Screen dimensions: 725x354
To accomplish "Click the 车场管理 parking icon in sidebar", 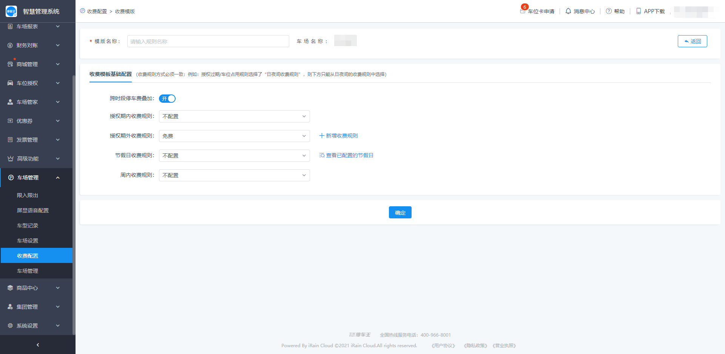I will [11, 178].
